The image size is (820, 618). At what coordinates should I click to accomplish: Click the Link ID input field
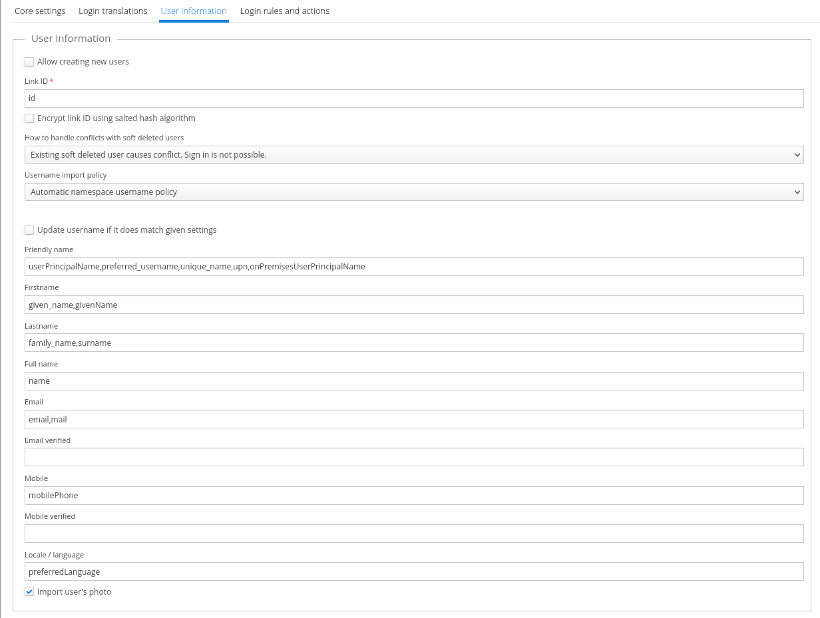(x=413, y=98)
